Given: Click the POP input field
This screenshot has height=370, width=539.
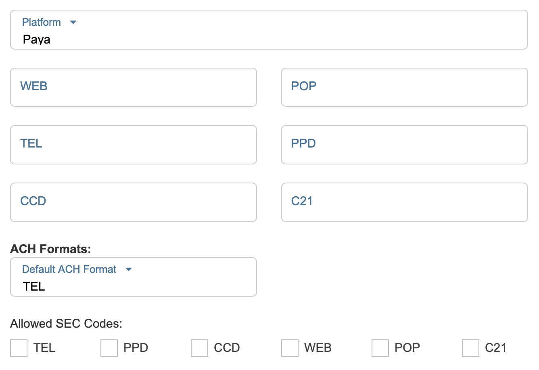Looking at the screenshot, I should [404, 87].
